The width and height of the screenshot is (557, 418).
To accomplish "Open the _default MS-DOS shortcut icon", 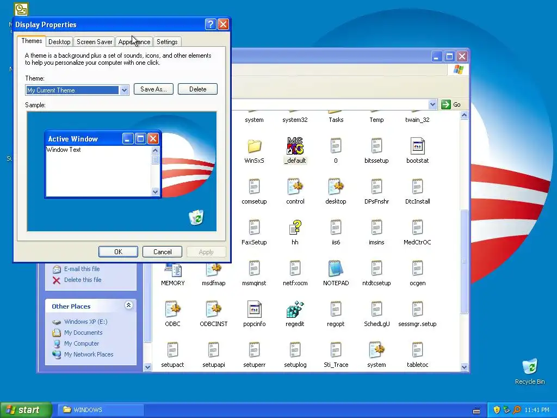I will click(295, 146).
